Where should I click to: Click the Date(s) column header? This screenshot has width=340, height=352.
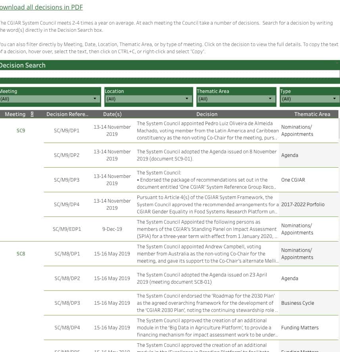pyautogui.click(x=112, y=114)
